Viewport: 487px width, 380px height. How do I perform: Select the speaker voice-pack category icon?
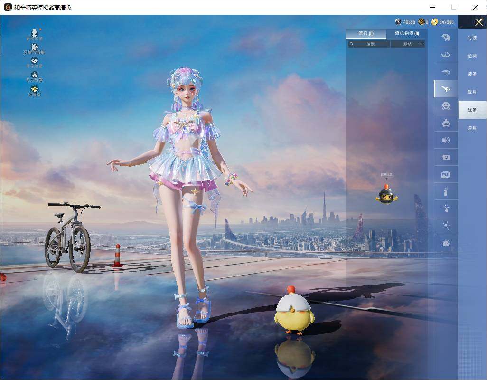click(x=446, y=140)
